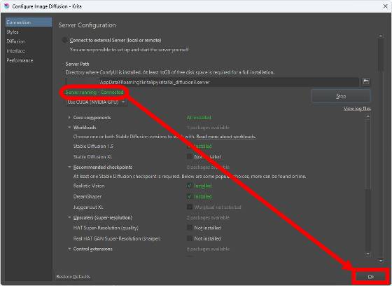Click Juggernaut XL checkbox
This screenshot has height=286, width=392.
(x=190, y=207)
